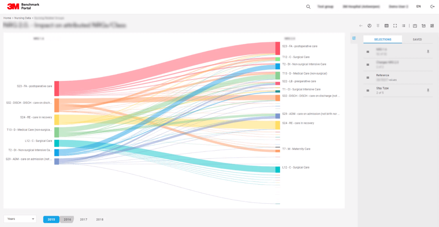Unpin the first filter in Selections
The height and width of the screenshot is (227, 439).
tap(428, 51)
